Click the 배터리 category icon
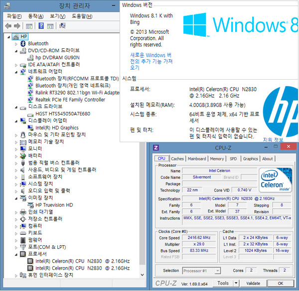The width and height of the screenshot is (299, 291). (23, 156)
